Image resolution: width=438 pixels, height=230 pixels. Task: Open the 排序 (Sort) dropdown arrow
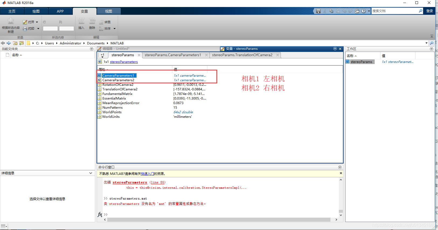pos(115,29)
